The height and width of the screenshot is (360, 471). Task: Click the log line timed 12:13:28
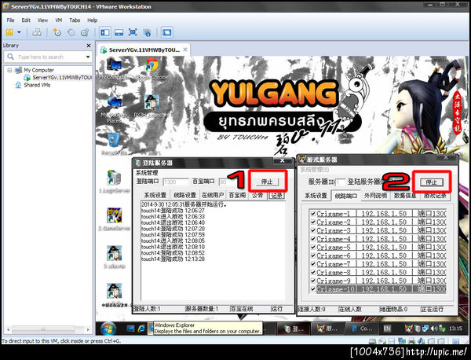coord(173,259)
